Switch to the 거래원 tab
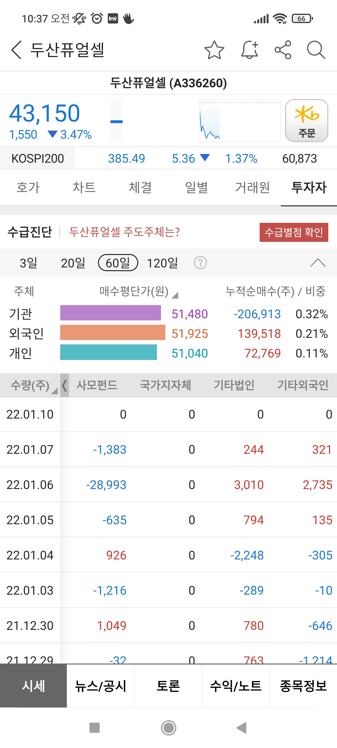This screenshot has height=748, width=337. [x=252, y=187]
